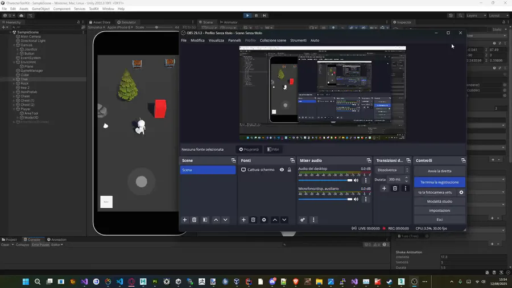Mute Microfono/disp. ausiliario speaker icon
The height and width of the screenshot is (288, 512).
coord(356,199)
